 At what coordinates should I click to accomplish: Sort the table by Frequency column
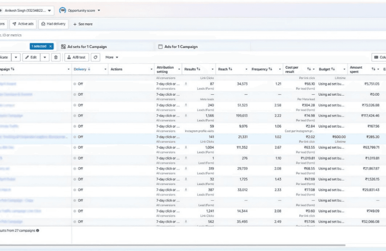[x=262, y=69]
